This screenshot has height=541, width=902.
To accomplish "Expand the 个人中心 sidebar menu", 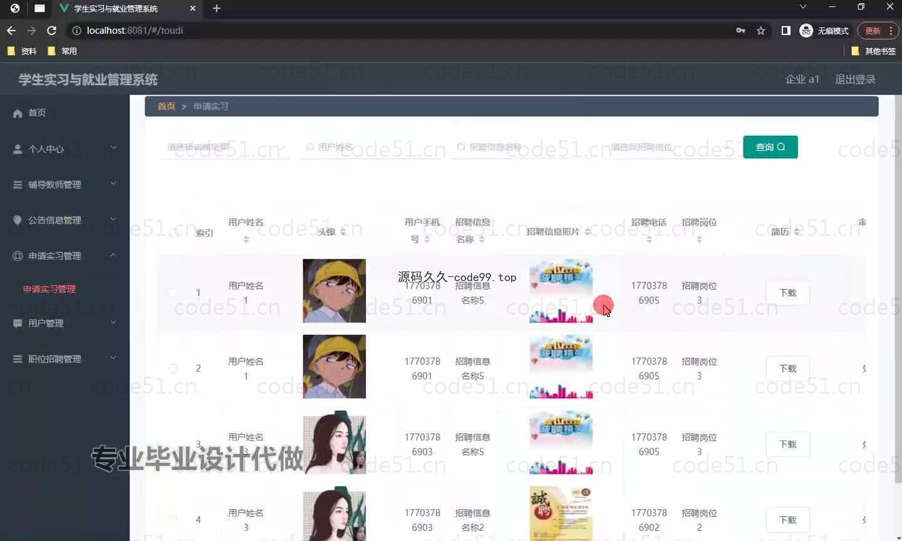I will point(65,149).
